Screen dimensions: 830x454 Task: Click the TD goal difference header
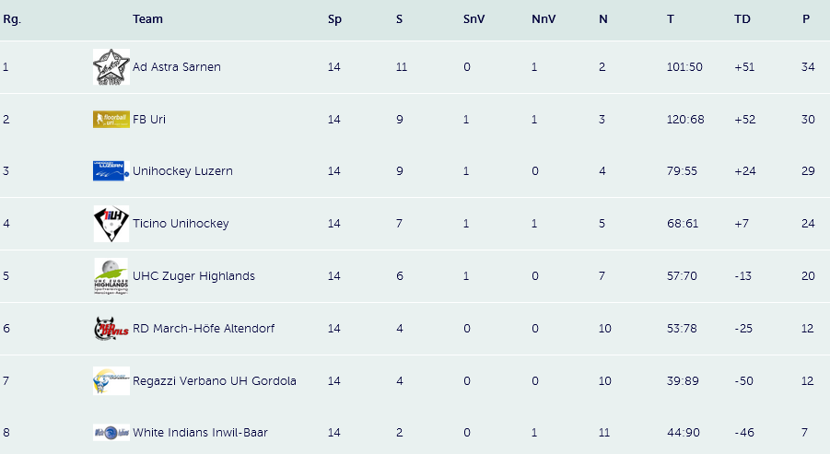point(742,19)
